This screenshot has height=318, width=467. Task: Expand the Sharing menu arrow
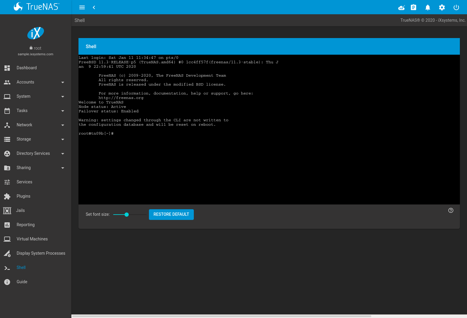[63, 168]
